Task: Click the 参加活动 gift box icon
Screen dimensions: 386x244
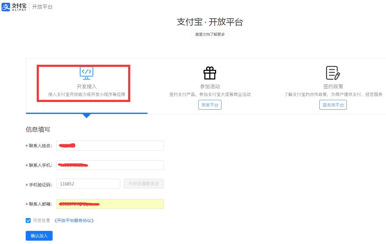Action: (210, 73)
